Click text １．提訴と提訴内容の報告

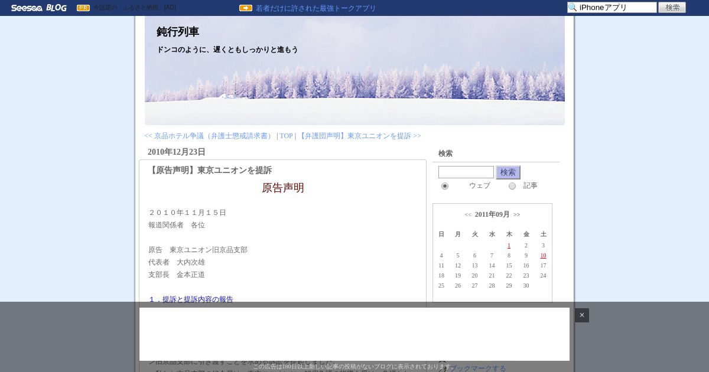pyautogui.click(x=191, y=299)
